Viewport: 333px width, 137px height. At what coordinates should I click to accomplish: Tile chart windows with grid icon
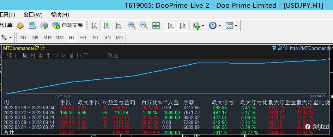(156, 26)
